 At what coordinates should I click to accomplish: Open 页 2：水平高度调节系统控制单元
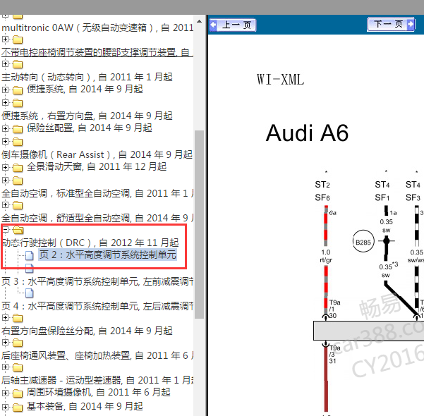point(108,255)
